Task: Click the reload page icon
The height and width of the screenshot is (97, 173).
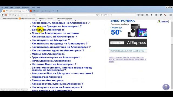Action: pyautogui.click(x=102, y=15)
